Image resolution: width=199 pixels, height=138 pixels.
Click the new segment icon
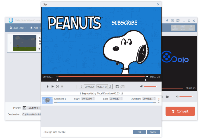click(x=117, y=87)
